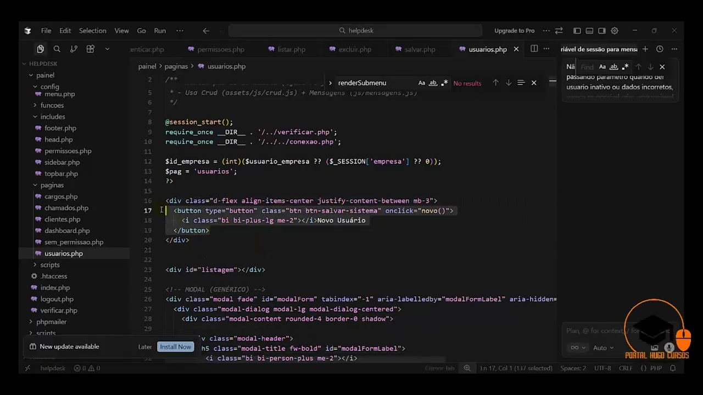Open the Go menu
The width and height of the screenshot is (703, 395).
pos(142,31)
